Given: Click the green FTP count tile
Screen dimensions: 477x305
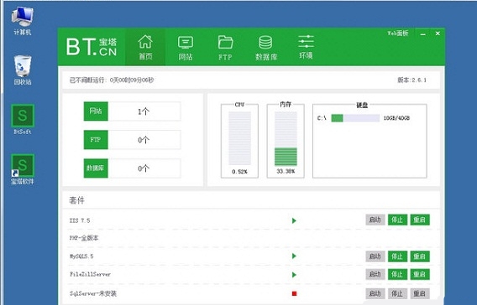Looking at the screenshot, I should coord(96,140).
